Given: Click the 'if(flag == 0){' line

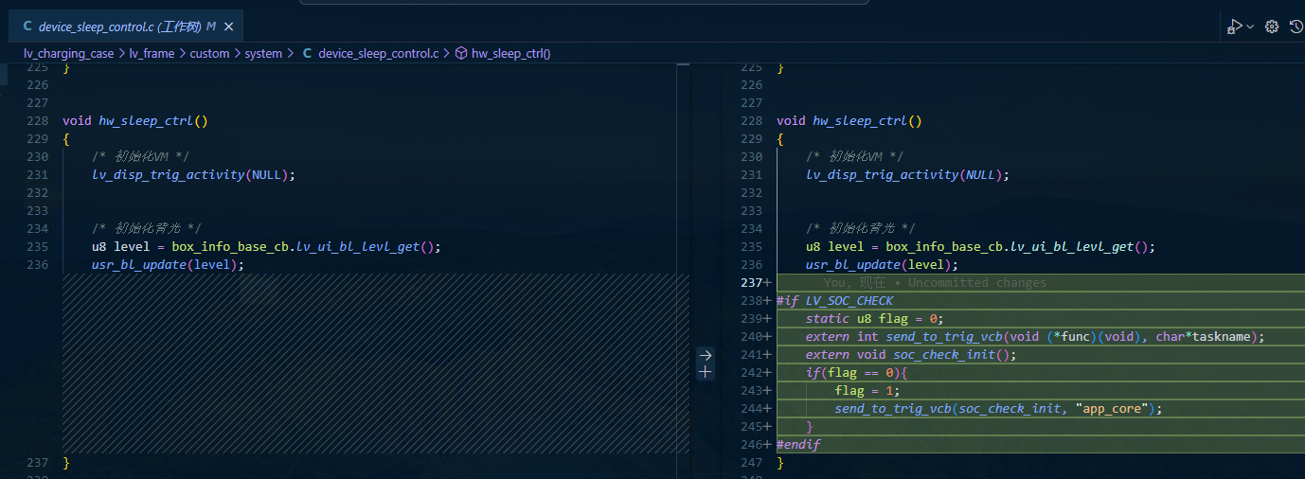Looking at the screenshot, I should tap(857, 373).
